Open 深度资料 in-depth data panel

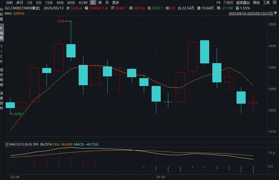tap(2, 101)
